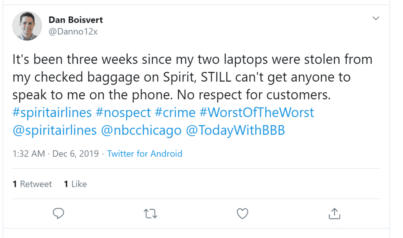The image size is (403, 238).
Task: Open the #crime hashtag
Action: (x=175, y=113)
